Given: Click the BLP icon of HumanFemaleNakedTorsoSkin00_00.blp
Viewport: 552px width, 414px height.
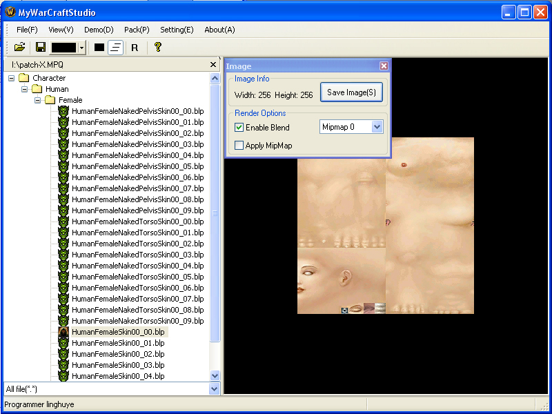Looking at the screenshot, I should click(63, 221).
